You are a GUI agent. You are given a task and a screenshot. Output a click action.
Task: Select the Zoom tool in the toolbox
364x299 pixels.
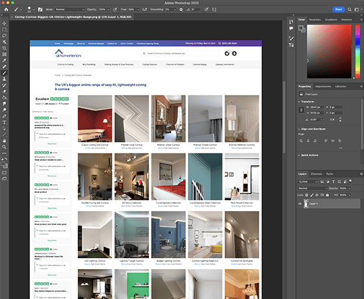click(x=4, y=147)
